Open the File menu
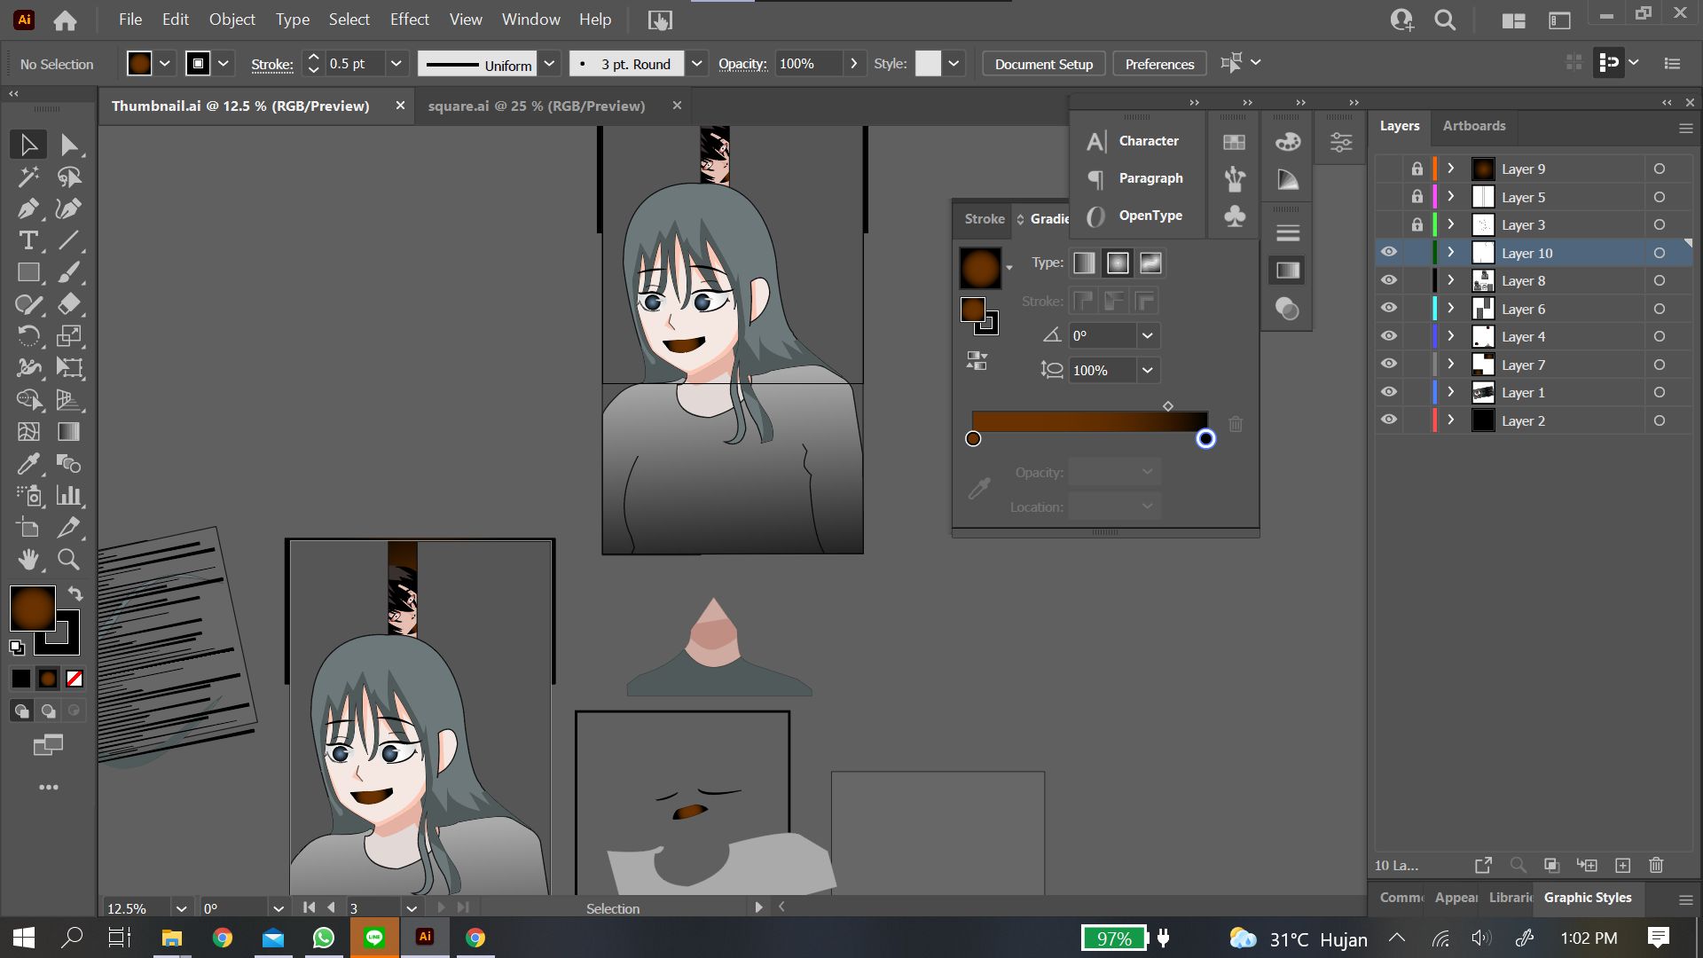This screenshot has height=958, width=1703. 130,20
